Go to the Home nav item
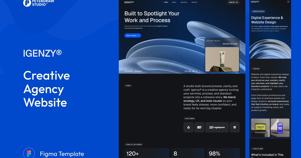The height and width of the screenshot is (158, 301). click(x=166, y=2)
